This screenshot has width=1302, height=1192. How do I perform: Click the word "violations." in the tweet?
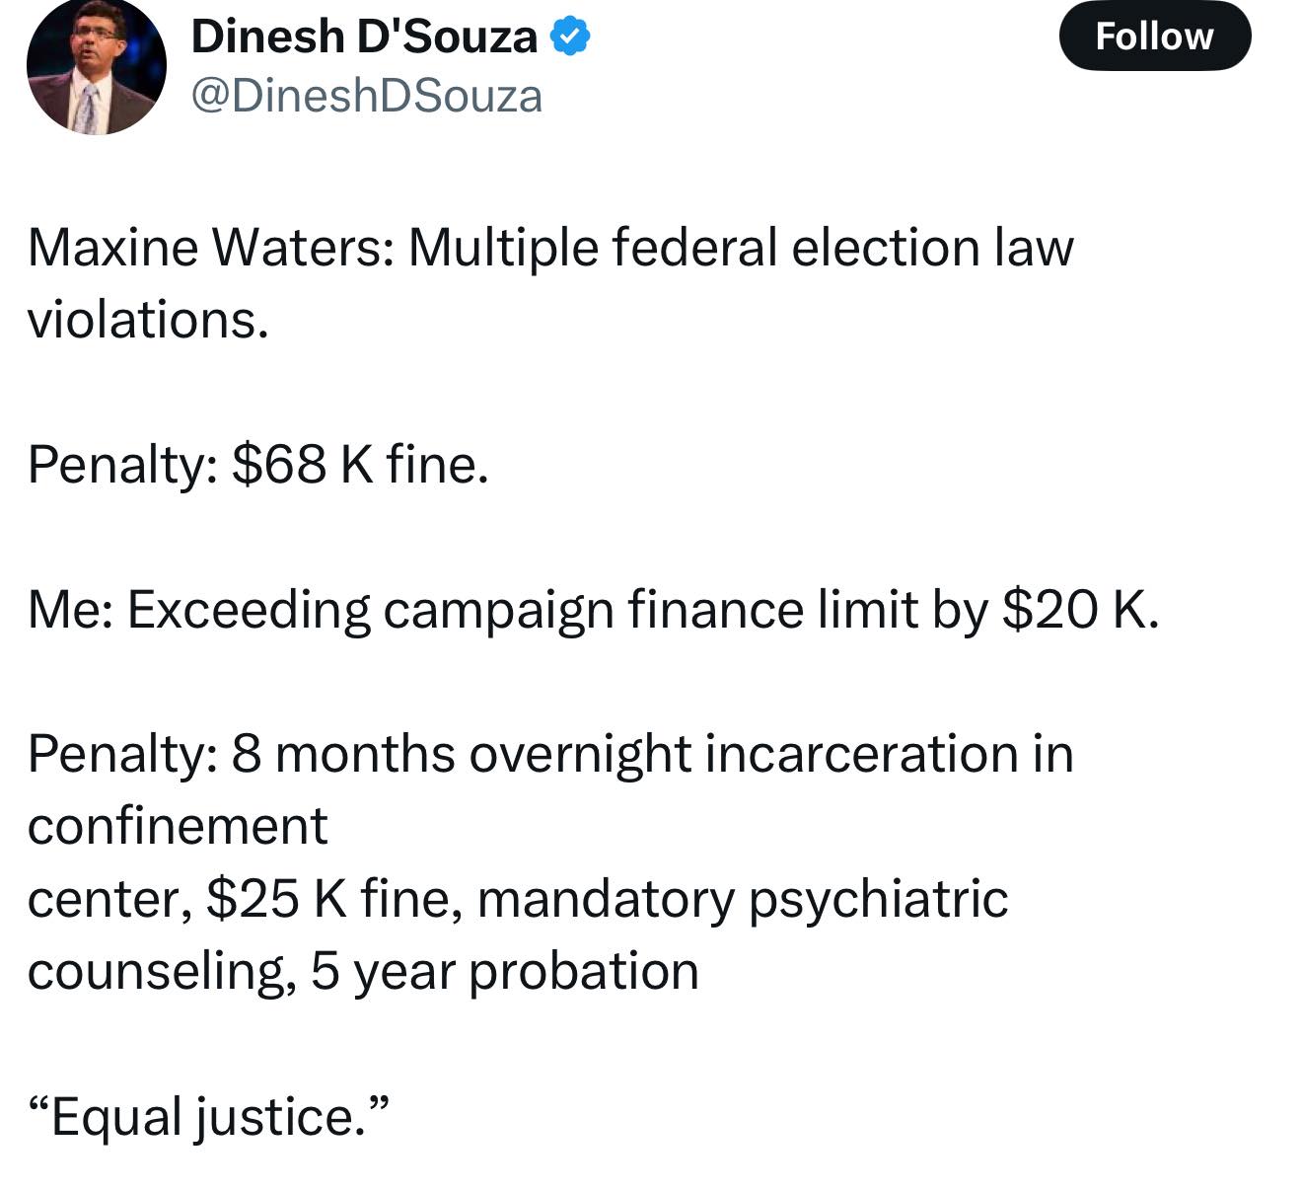[x=148, y=320]
